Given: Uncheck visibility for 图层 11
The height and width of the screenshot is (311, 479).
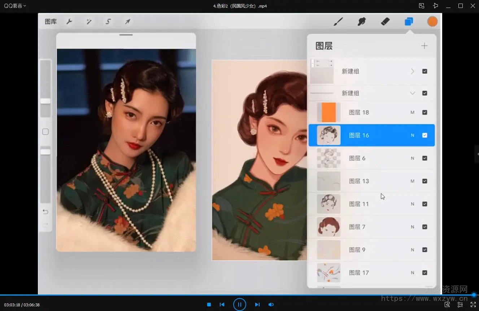Looking at the screenshot, I should 424,204.
